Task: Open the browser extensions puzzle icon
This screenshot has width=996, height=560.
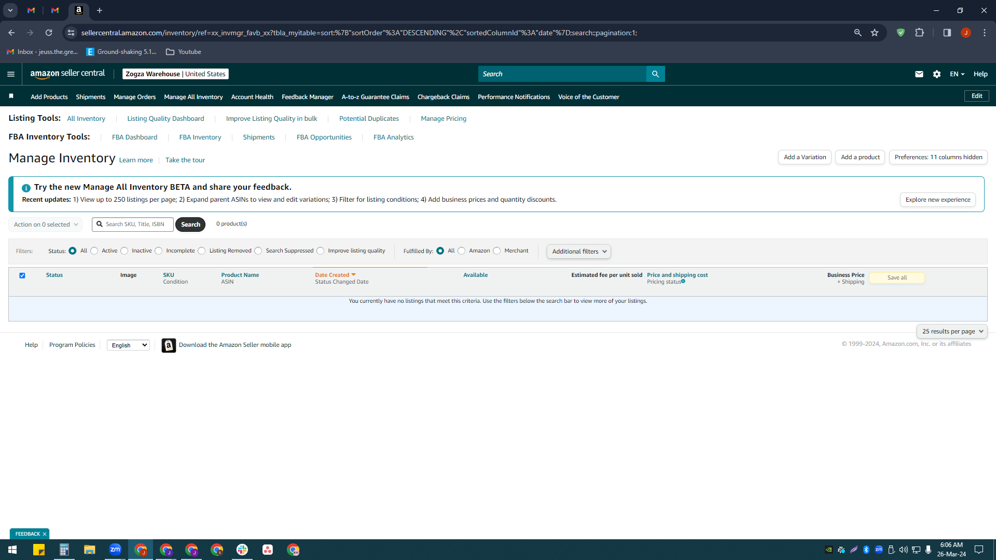Action: coord(919,33)
